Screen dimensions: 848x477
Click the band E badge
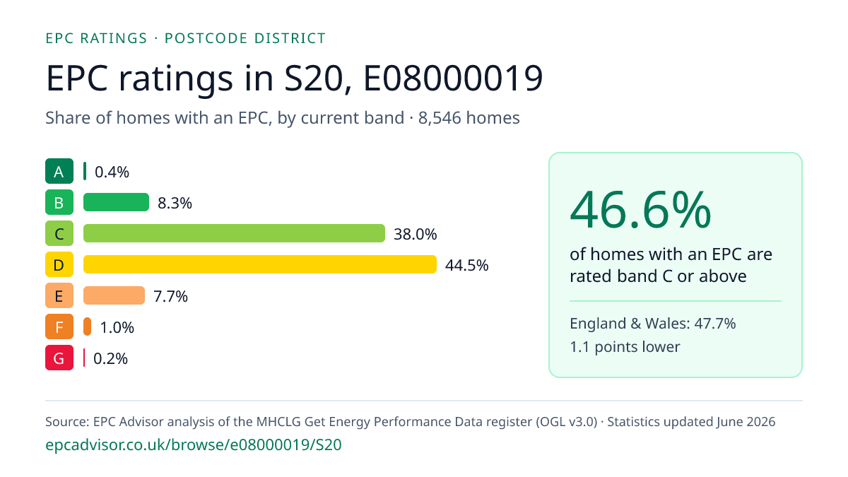pos(59,296)
